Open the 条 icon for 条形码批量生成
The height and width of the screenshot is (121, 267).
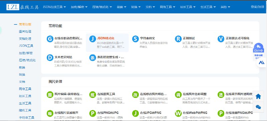(x=93, y=58)
